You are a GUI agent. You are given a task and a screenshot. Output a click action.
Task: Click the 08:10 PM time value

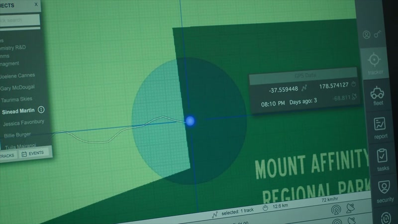(x=273, y=104)
